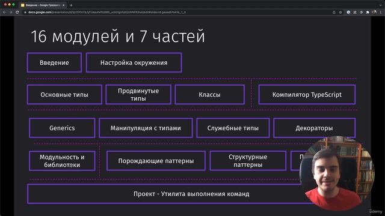The width and height of the screenshot is (385, 216).
Task: Open the Chrome three-dot menu
Action: click(381, 12)
